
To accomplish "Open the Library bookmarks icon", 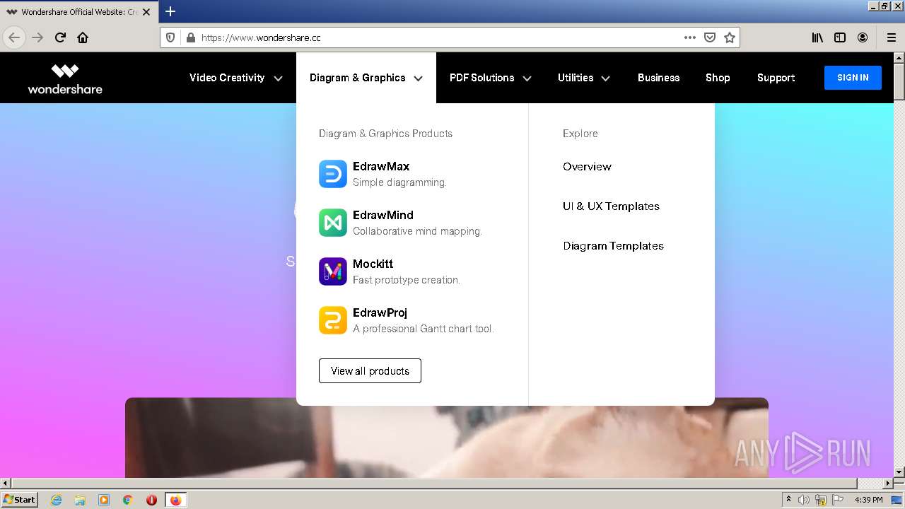I will 817,37.
